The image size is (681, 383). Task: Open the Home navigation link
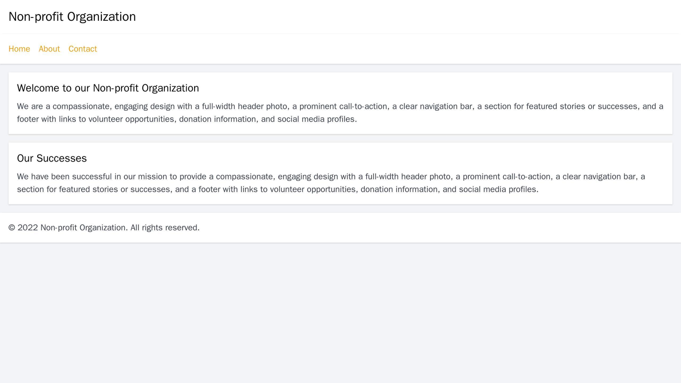coord(19,49)
